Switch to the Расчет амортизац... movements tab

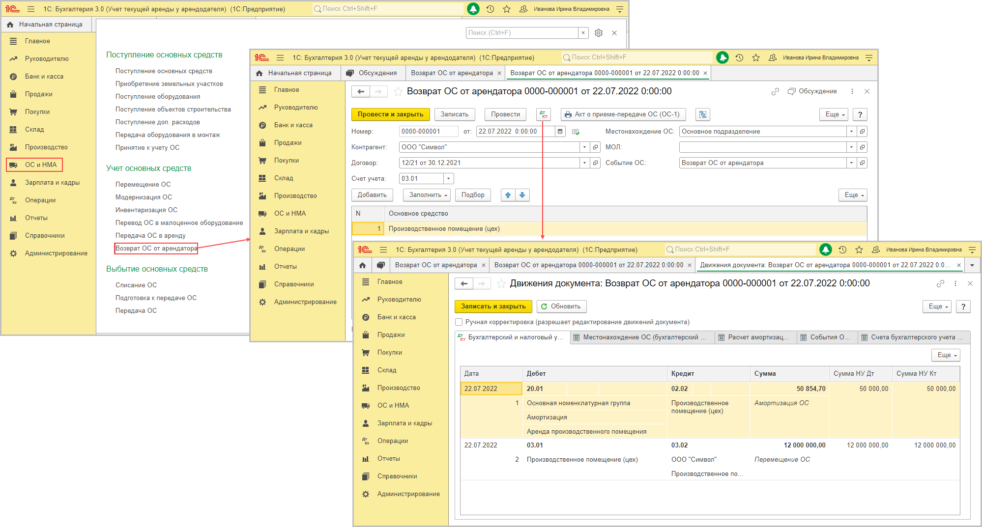pos(755,337)
